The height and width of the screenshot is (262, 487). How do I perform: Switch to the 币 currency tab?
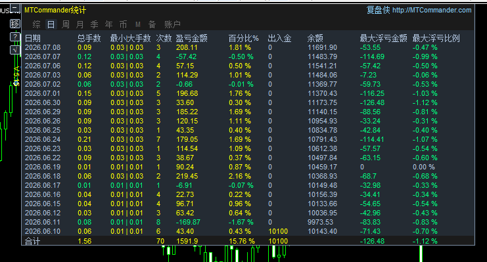(123, 24)
